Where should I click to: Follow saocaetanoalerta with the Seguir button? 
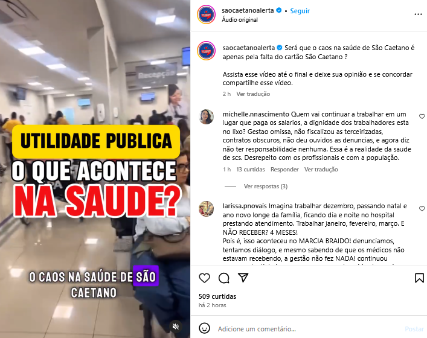[300, 11]
